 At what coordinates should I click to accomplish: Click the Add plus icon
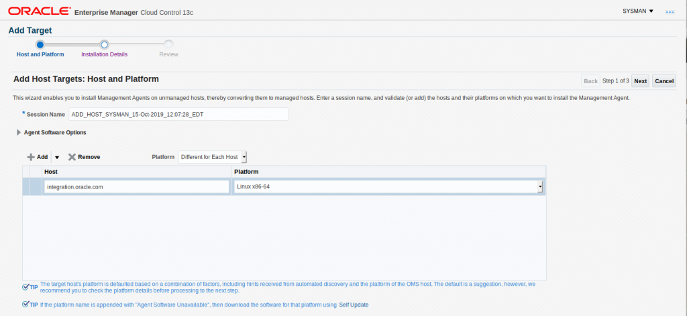(31, 157)
